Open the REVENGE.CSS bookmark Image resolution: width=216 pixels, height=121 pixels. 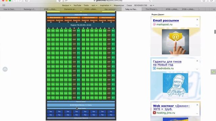point(141,5)
